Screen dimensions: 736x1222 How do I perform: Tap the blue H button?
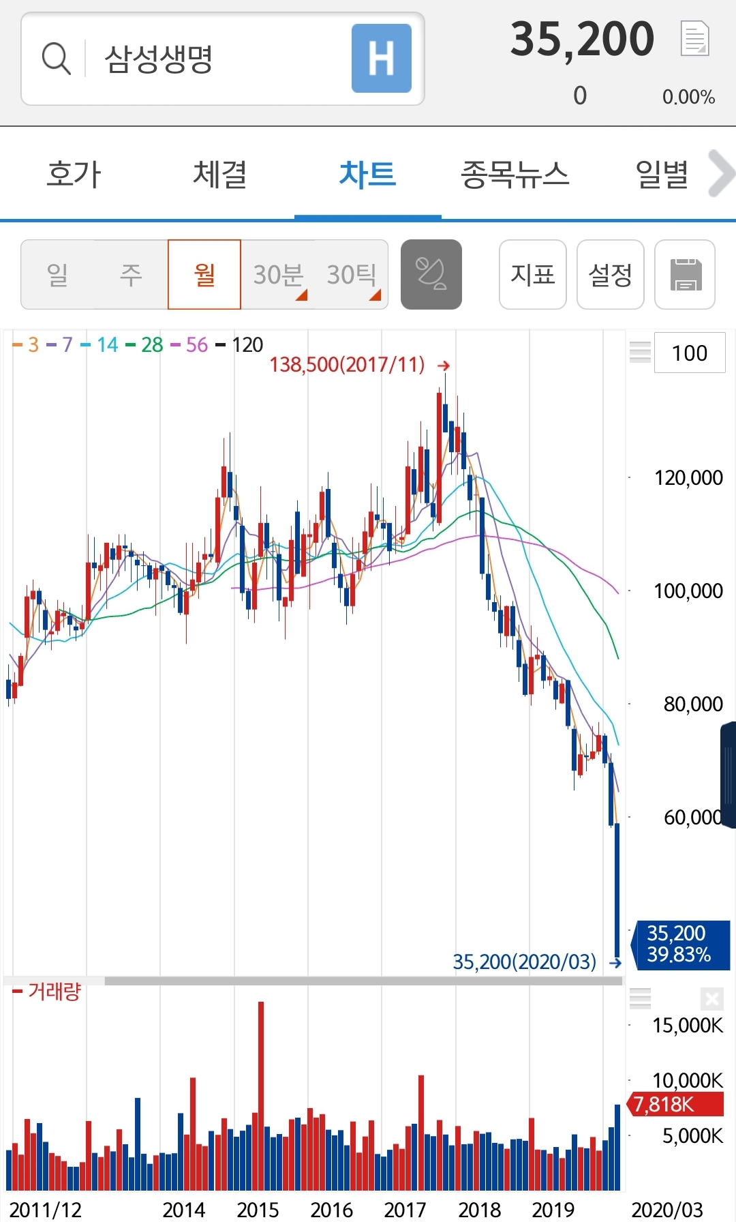click(382, 59)
